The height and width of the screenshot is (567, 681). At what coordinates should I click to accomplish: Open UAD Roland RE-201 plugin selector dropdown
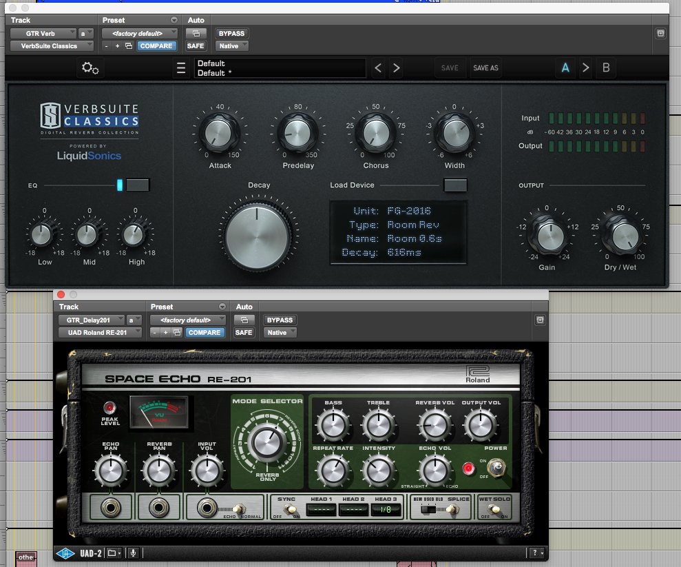[x=101, y=332]
